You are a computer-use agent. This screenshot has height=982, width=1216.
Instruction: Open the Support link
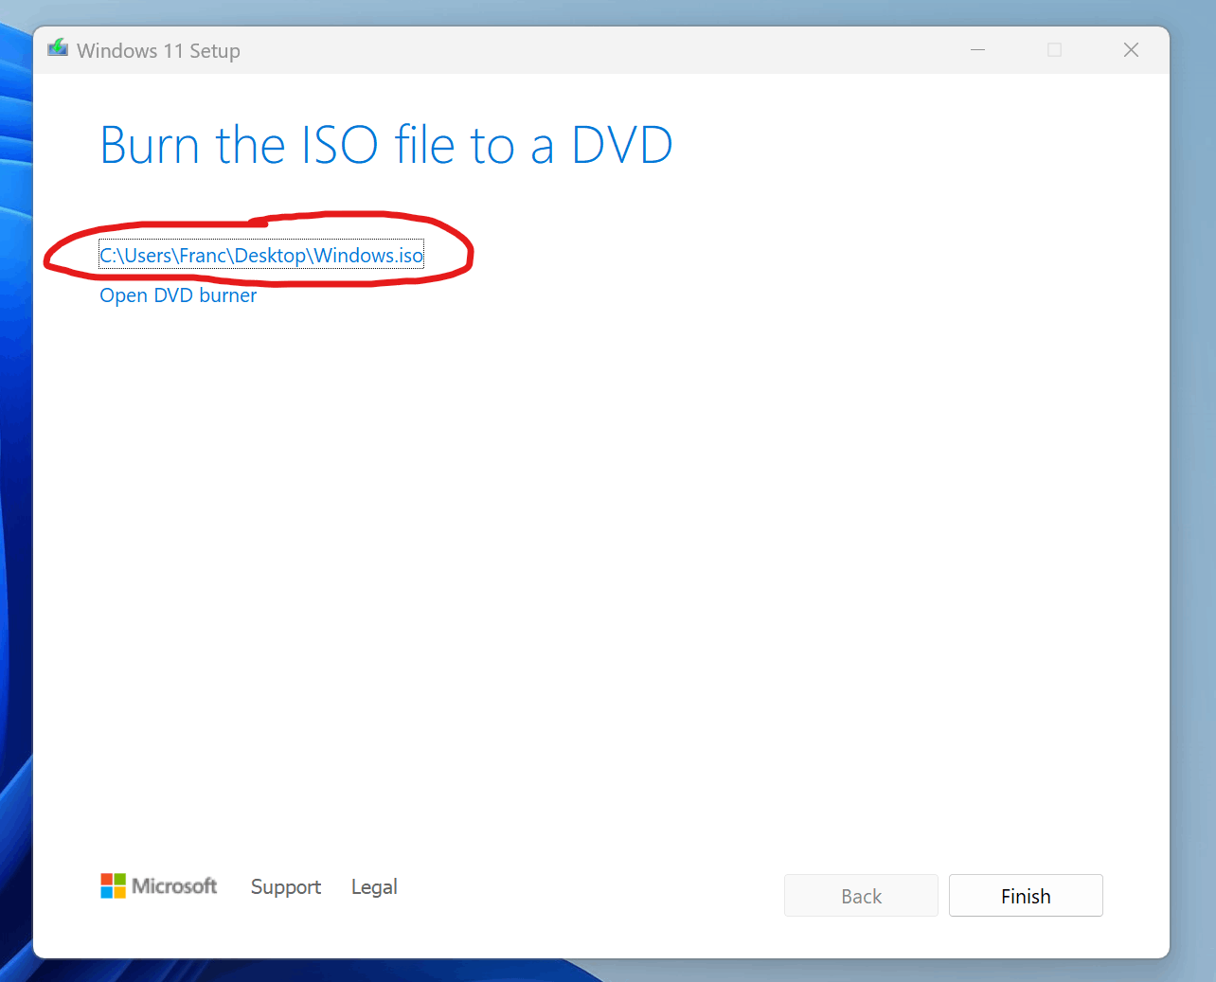point(286,887)
